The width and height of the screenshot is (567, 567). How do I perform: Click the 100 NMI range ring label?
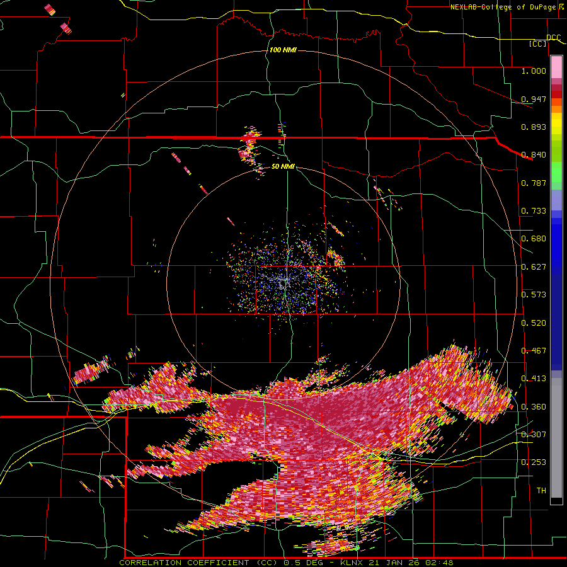click(283, 50)
